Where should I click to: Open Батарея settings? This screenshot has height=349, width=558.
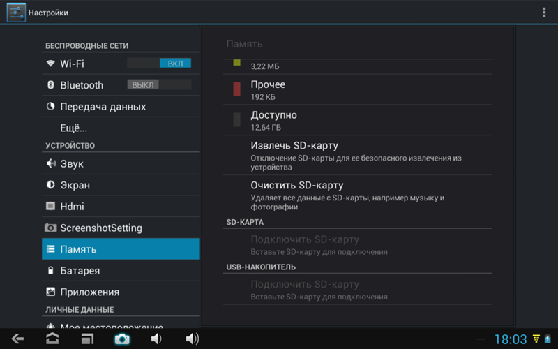pyautogui.click(x=121, y=270)
